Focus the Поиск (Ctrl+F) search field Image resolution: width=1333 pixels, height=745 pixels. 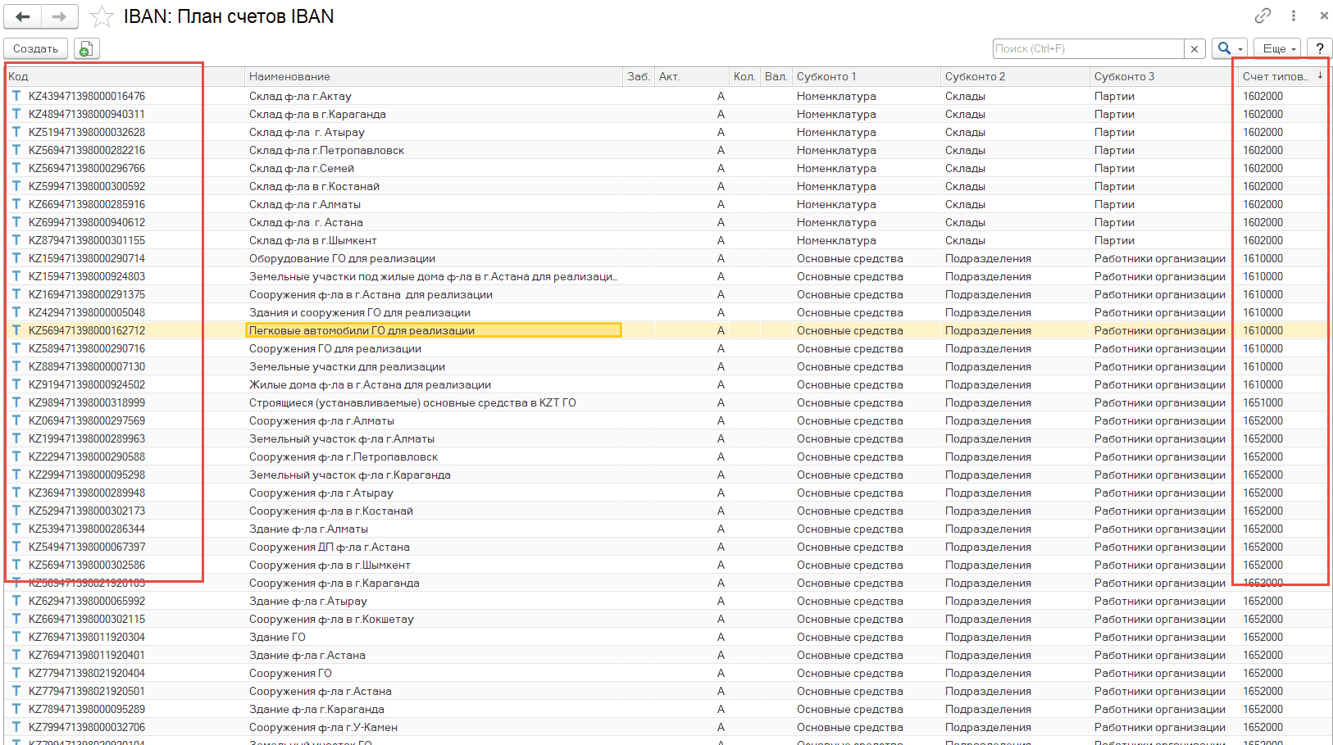click(x=1087, y=49)
